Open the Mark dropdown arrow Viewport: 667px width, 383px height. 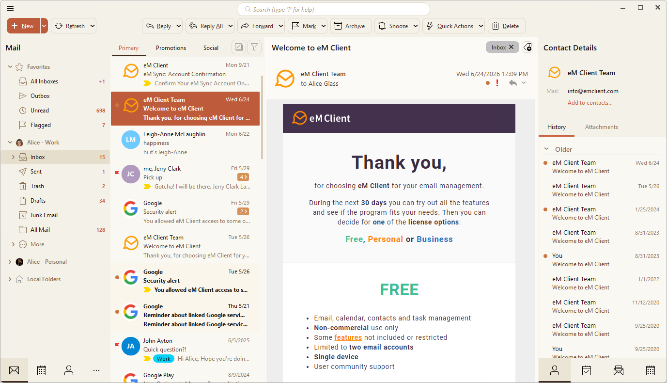[323, 26]
